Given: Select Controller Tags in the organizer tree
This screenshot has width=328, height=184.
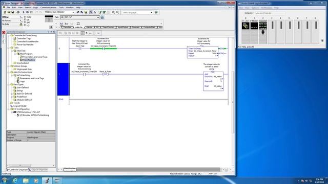Looking at the screenshot, I should [x=24, y=39].
